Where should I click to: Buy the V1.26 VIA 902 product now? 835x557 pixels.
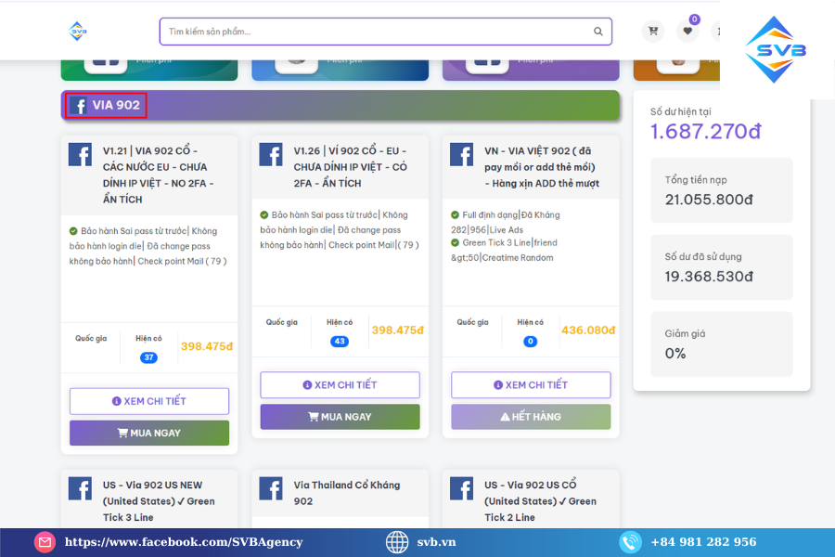[x=340, y=417]
